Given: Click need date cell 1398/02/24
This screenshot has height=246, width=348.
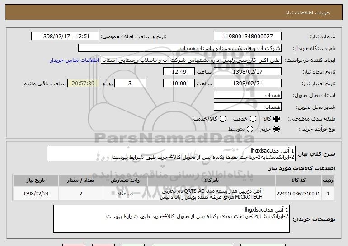Looking at the screenshot, I should pyautogui.click(x=36, y=194).
